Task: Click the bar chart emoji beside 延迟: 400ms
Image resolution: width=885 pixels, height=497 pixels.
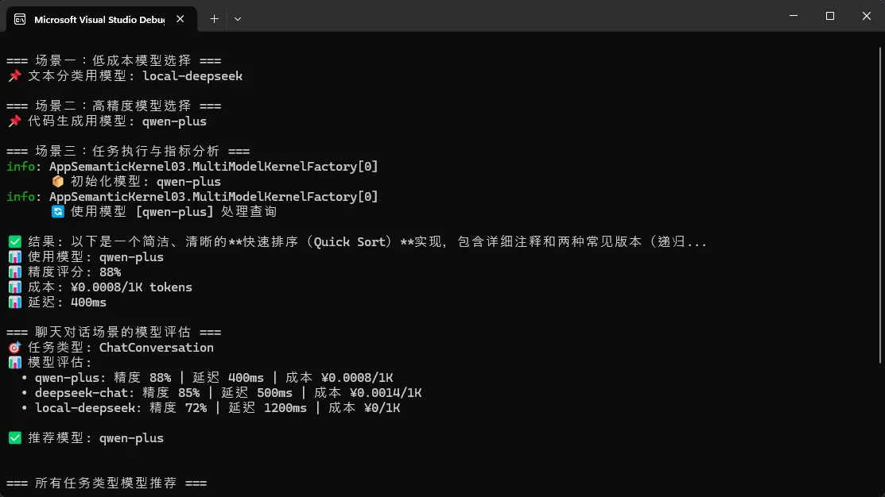Action: pos(14,302)
